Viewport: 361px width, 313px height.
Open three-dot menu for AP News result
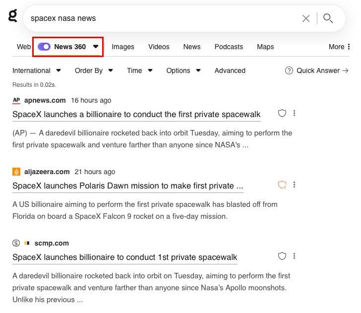click(x=295, y=114)
